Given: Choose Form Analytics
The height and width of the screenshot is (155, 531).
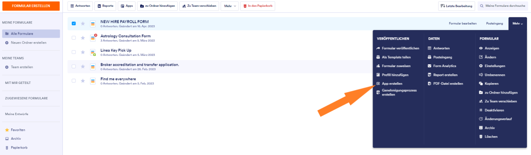Looking at the screenshot, I should point(442,66).
